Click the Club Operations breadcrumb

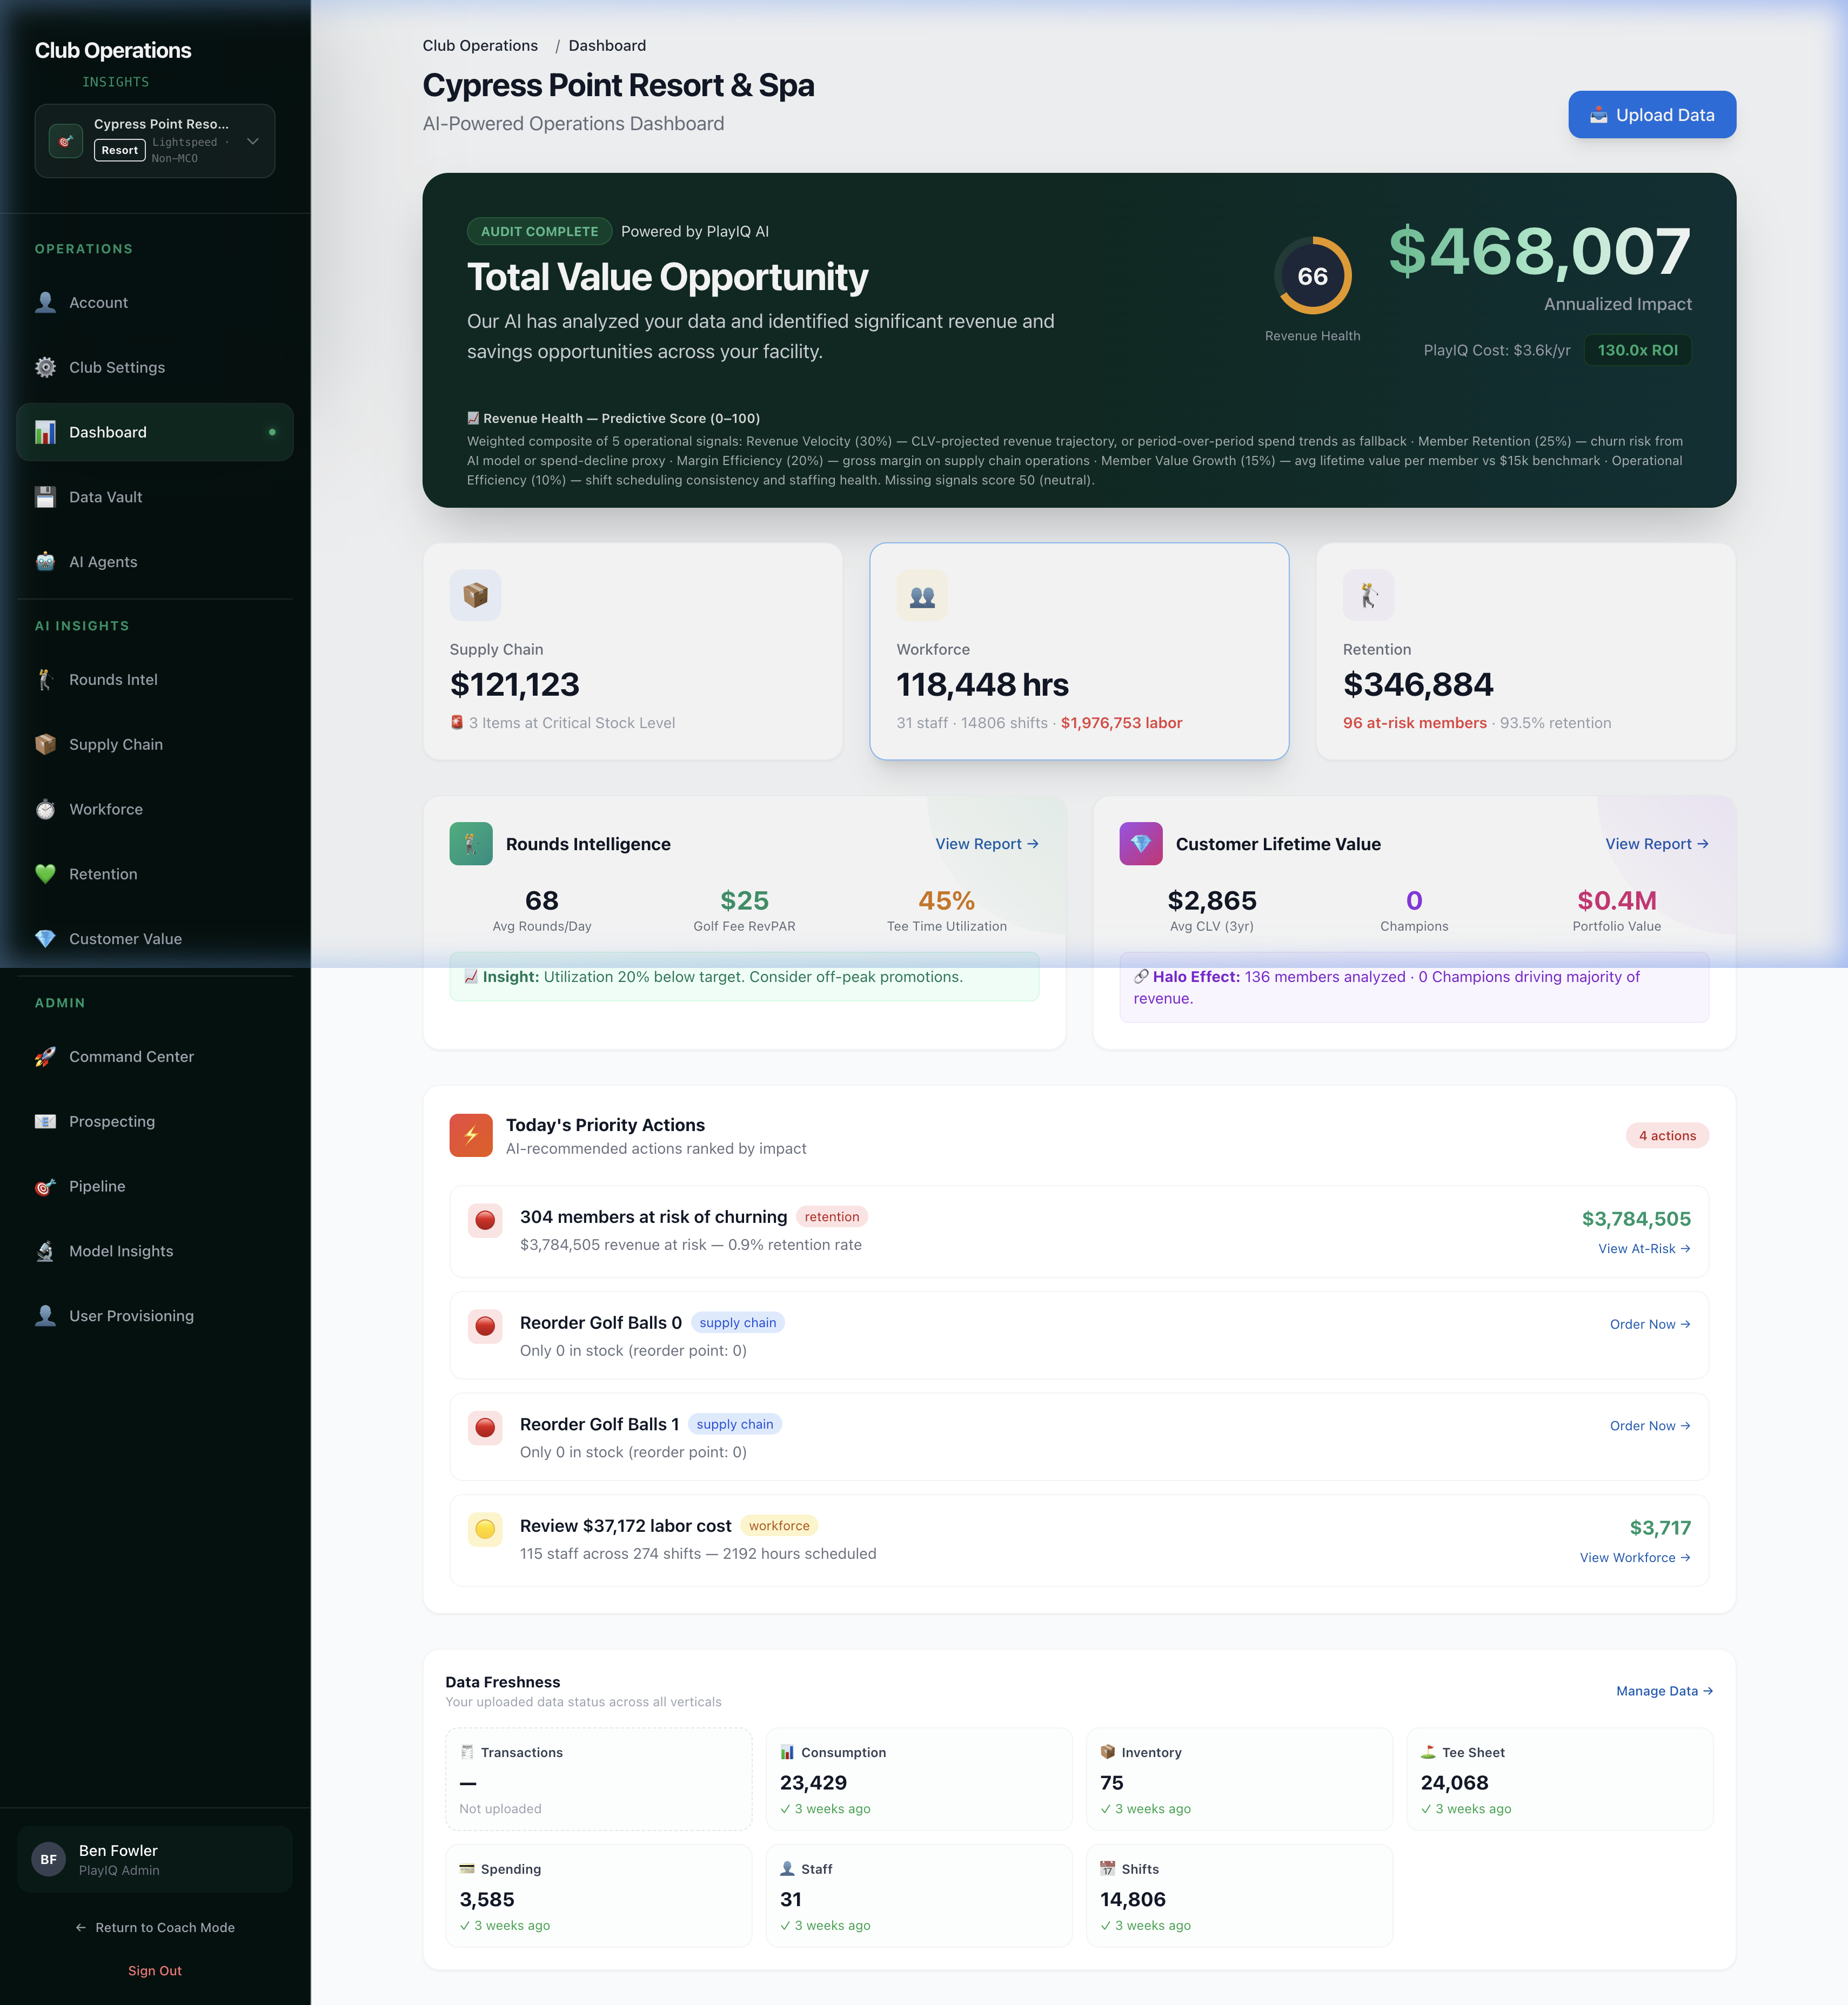pyautogui.click(x=480, y=46)
